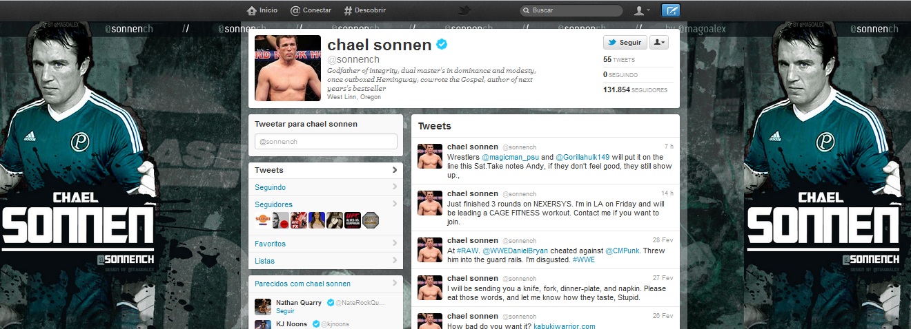Image resolution: width=911 pixels, height=329 pixels.
Task: Open the user actions dropdown beside Seguir
Action: (659, 43)
